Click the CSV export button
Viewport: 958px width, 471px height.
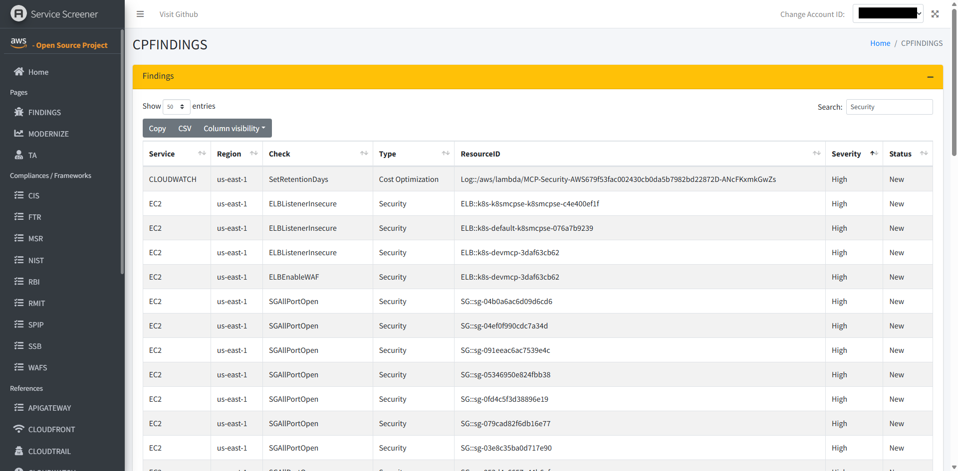click(185, 128)
